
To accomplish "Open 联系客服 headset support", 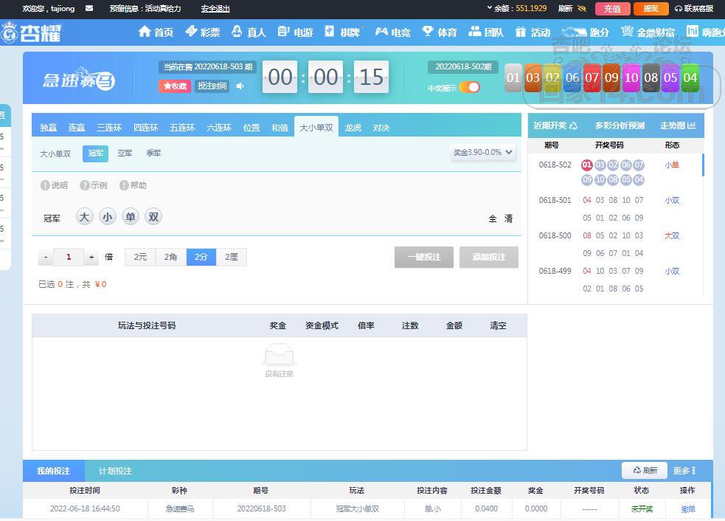I will pyautogui.click(x=694, y=9).
